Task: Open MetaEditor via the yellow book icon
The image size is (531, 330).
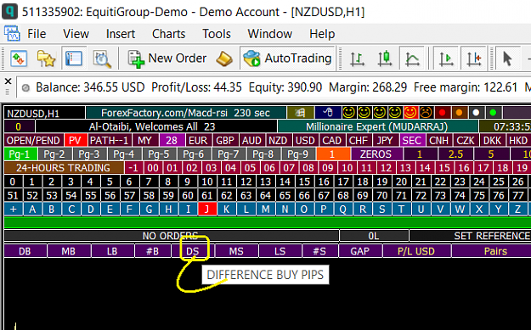Action: (x=224, y=59)
